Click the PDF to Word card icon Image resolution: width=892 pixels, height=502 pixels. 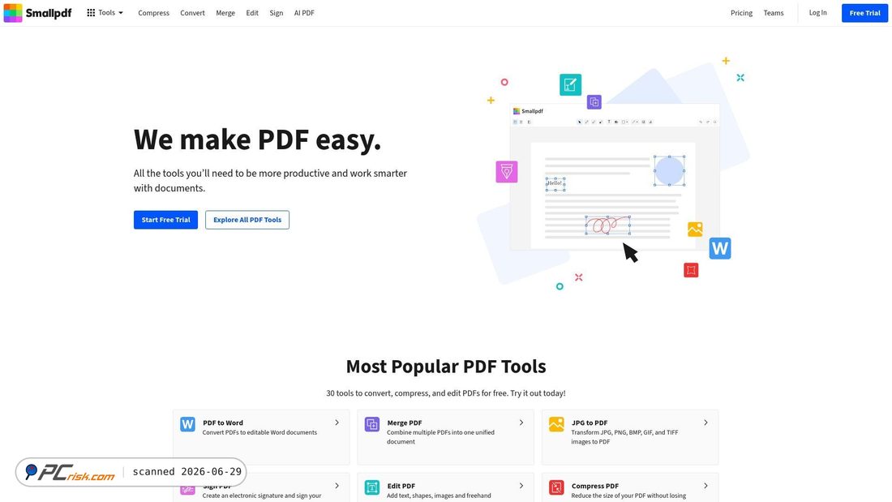188,424
